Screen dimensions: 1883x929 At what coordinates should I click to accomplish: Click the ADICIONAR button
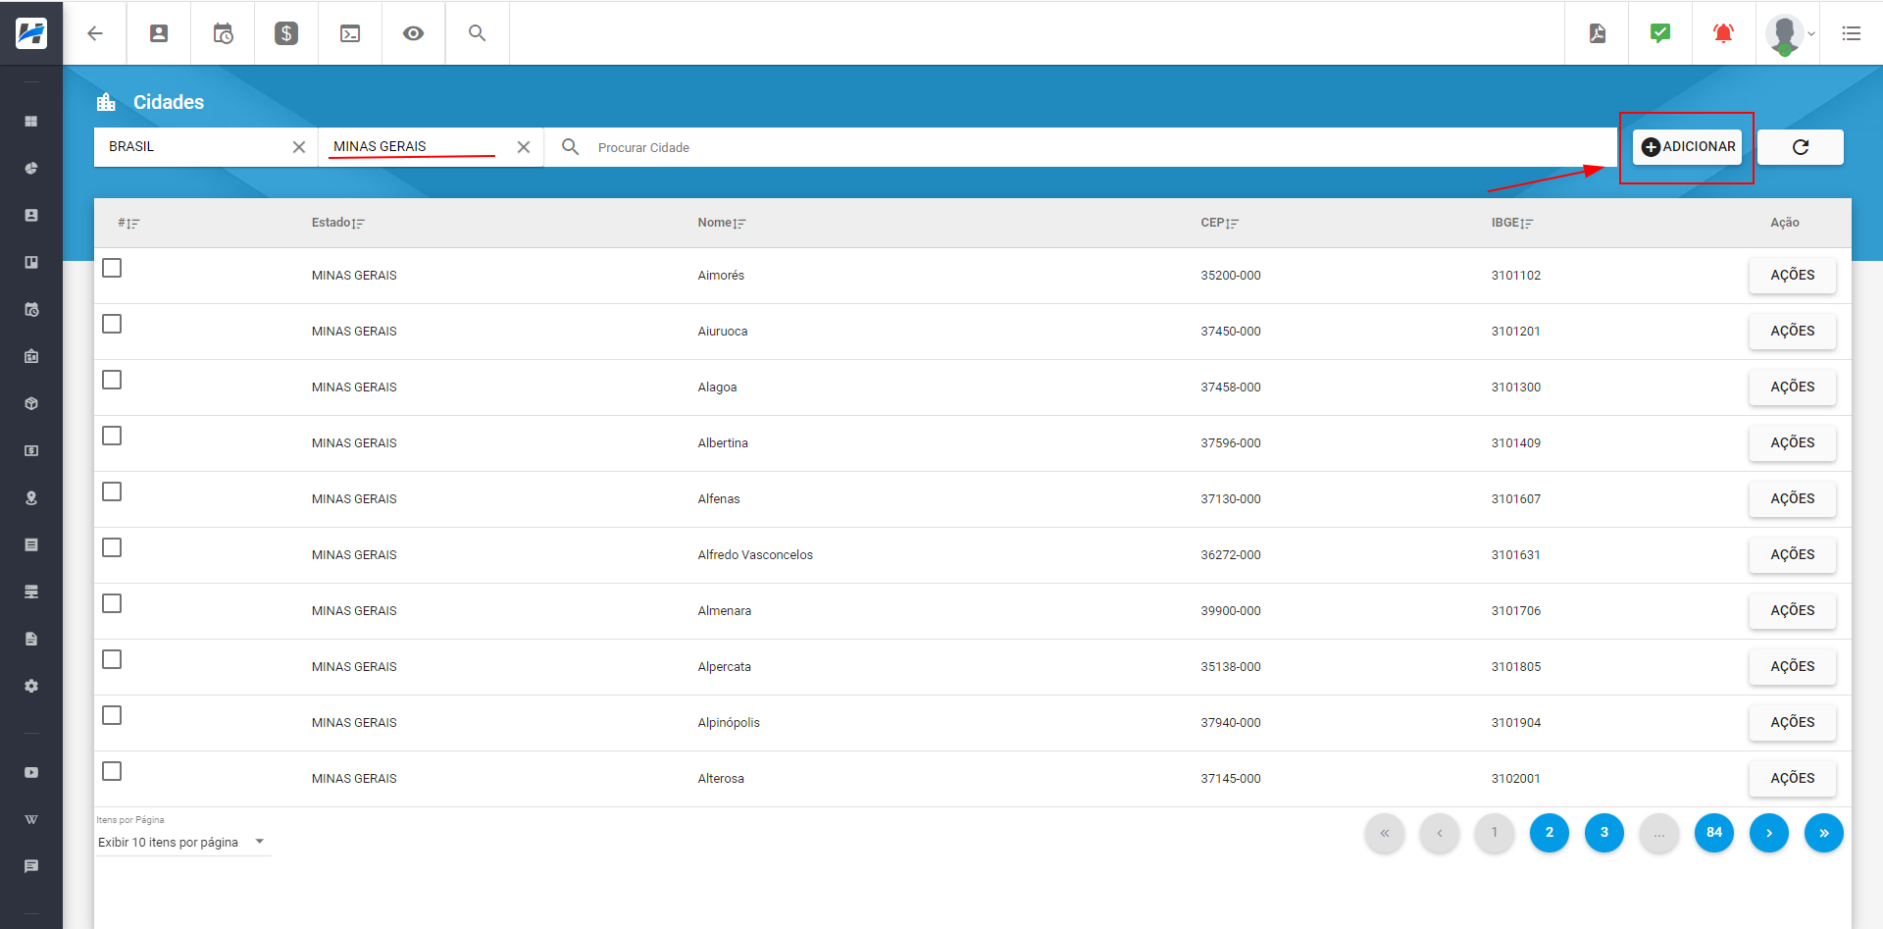click(x=1688, y=147)
